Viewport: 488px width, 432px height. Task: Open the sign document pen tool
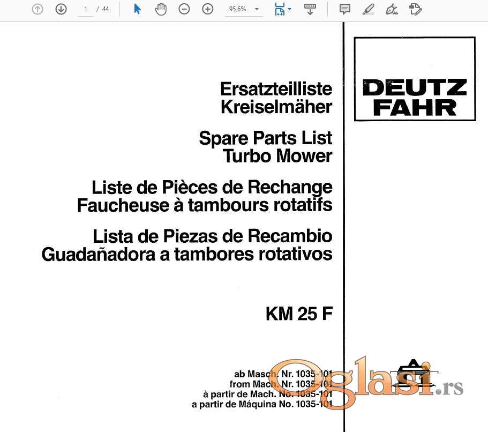392,9
